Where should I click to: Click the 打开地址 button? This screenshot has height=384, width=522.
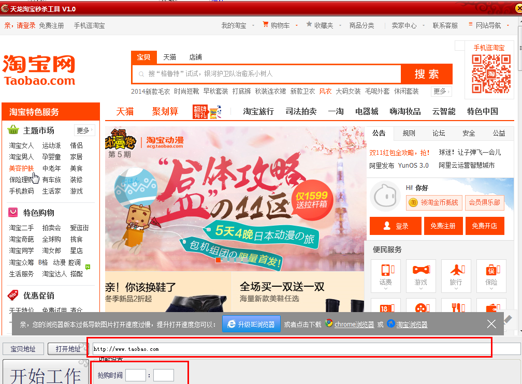(x=68, y=349)
